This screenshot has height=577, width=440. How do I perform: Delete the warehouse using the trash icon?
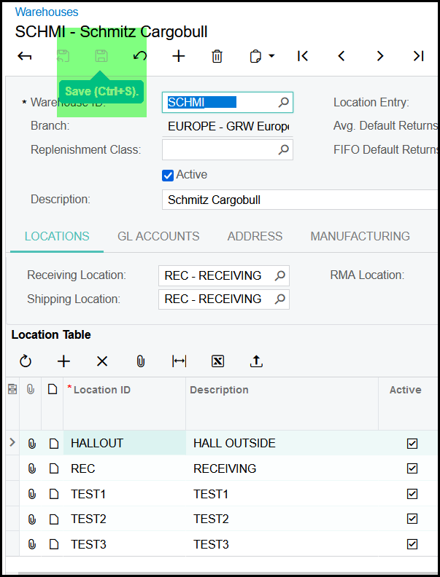pyautogui.click(x=217, y=56)
